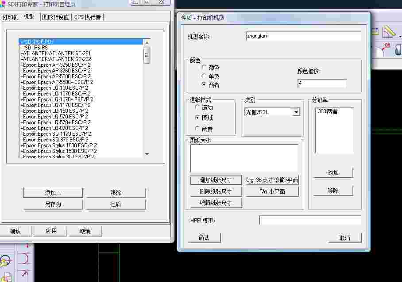402x282 pixels.
Task: Click 添加... button in printer manager
Action: [53, 193]
